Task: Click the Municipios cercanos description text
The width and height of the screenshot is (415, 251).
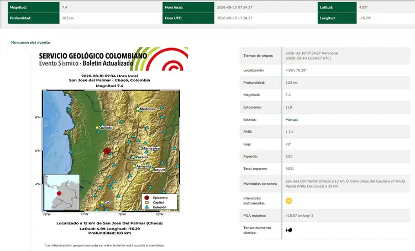Action: point(345,184)
